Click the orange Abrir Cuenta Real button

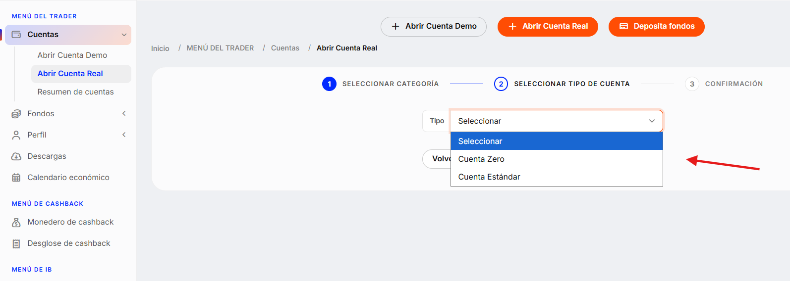[548, 26]
